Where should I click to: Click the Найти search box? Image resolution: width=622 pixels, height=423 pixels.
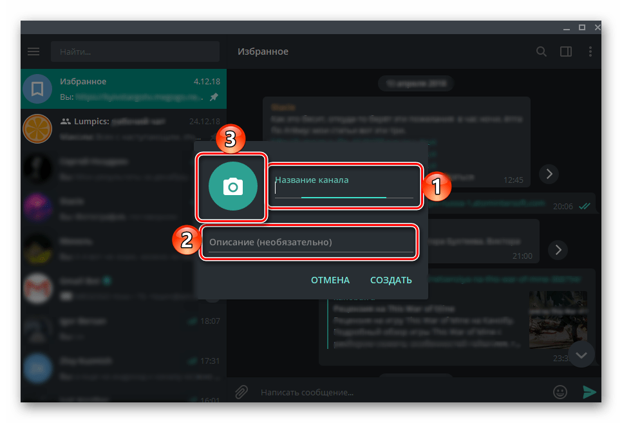tap(135, 52)
